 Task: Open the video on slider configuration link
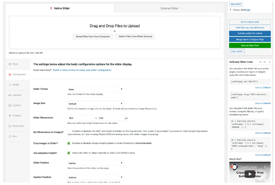pos(82,70)
